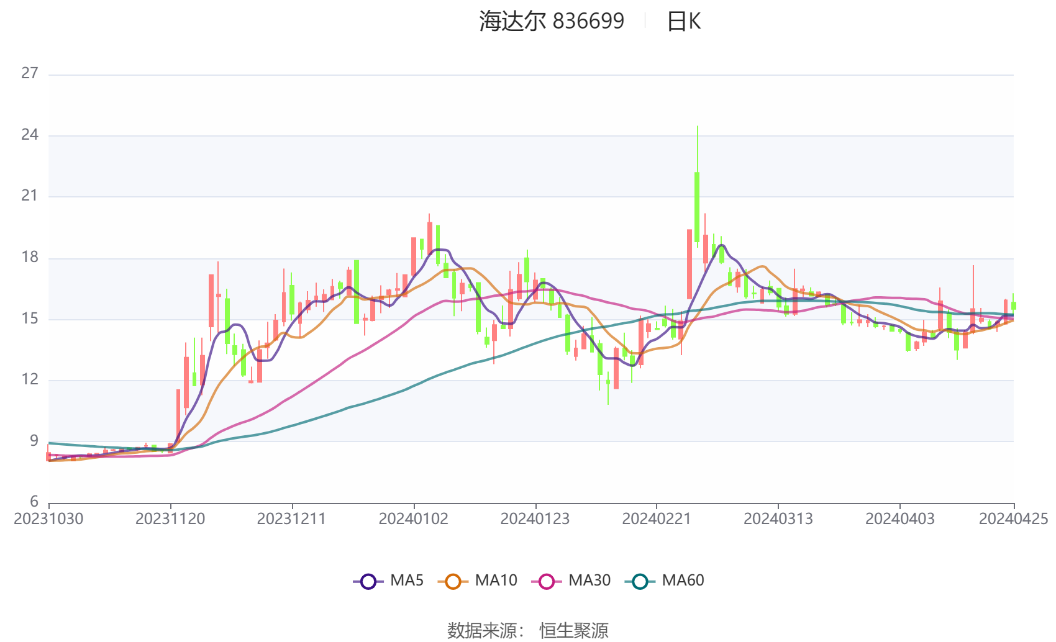Click the y-axis value 21
The image size is (1056, 642).
point(30,196)
